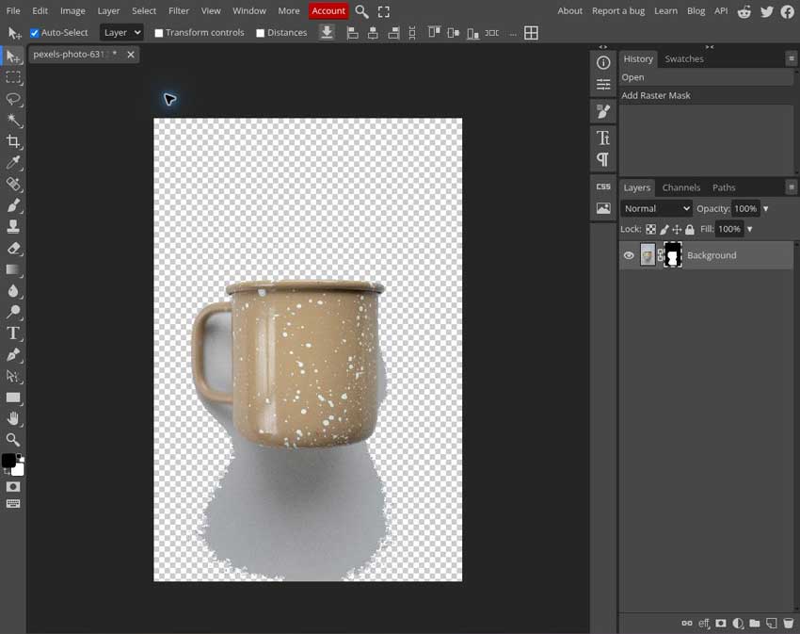Click the black foreground color swatch
The width and height of the screenshot is (800, 634).
click(8, 461)
